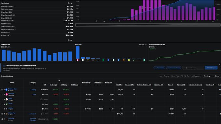Click first pink protocol icon under Fees Paid

pos(78,60)
